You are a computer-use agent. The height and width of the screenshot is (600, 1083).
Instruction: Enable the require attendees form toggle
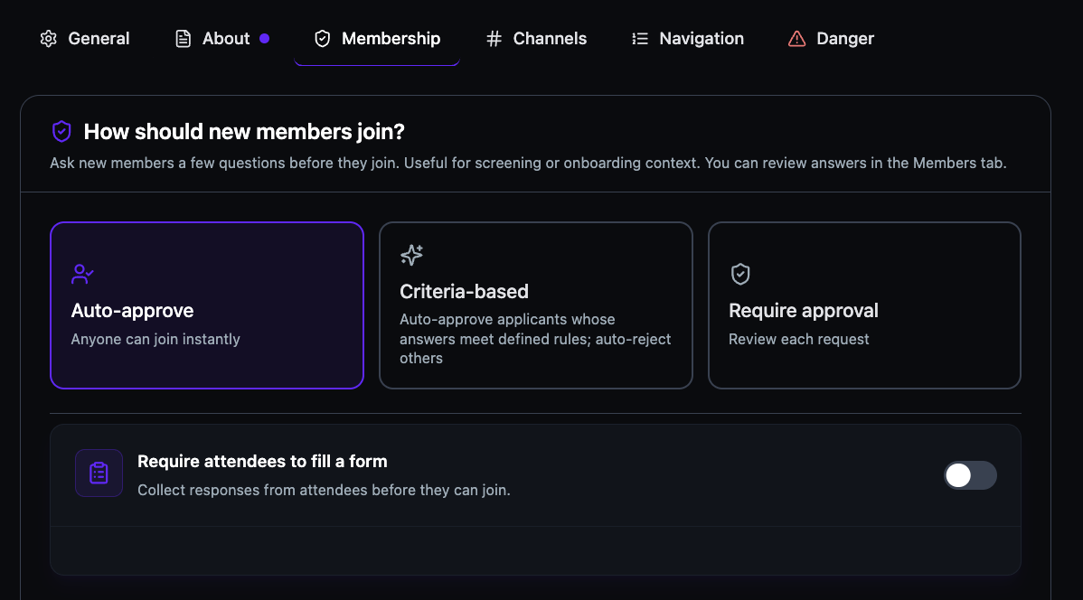coord(970,475)
